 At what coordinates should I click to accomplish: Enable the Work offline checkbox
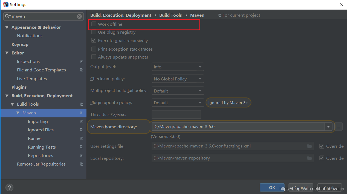tap(94, 24)
